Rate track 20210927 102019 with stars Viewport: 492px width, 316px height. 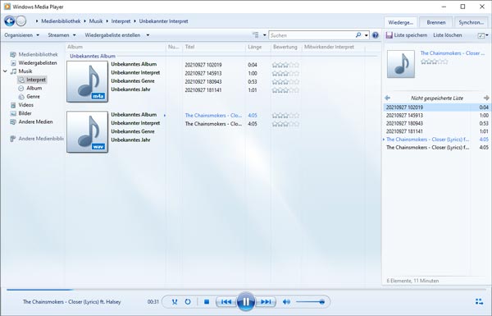click(285, 65)
